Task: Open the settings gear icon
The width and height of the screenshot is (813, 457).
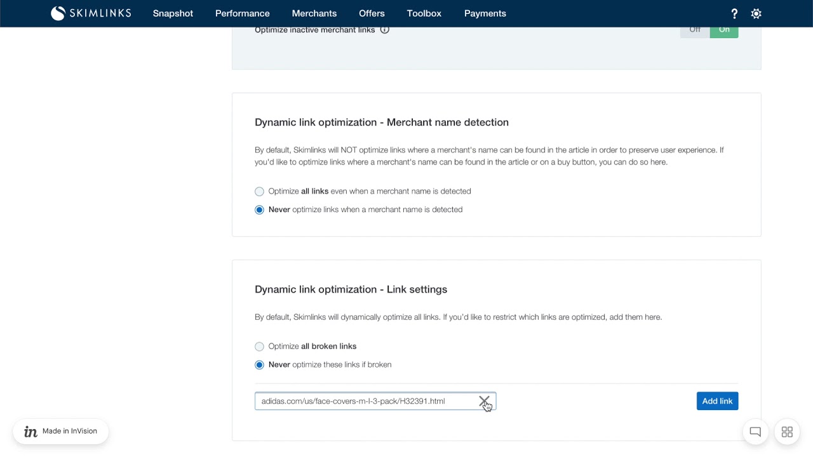Action: click(756, 13)
